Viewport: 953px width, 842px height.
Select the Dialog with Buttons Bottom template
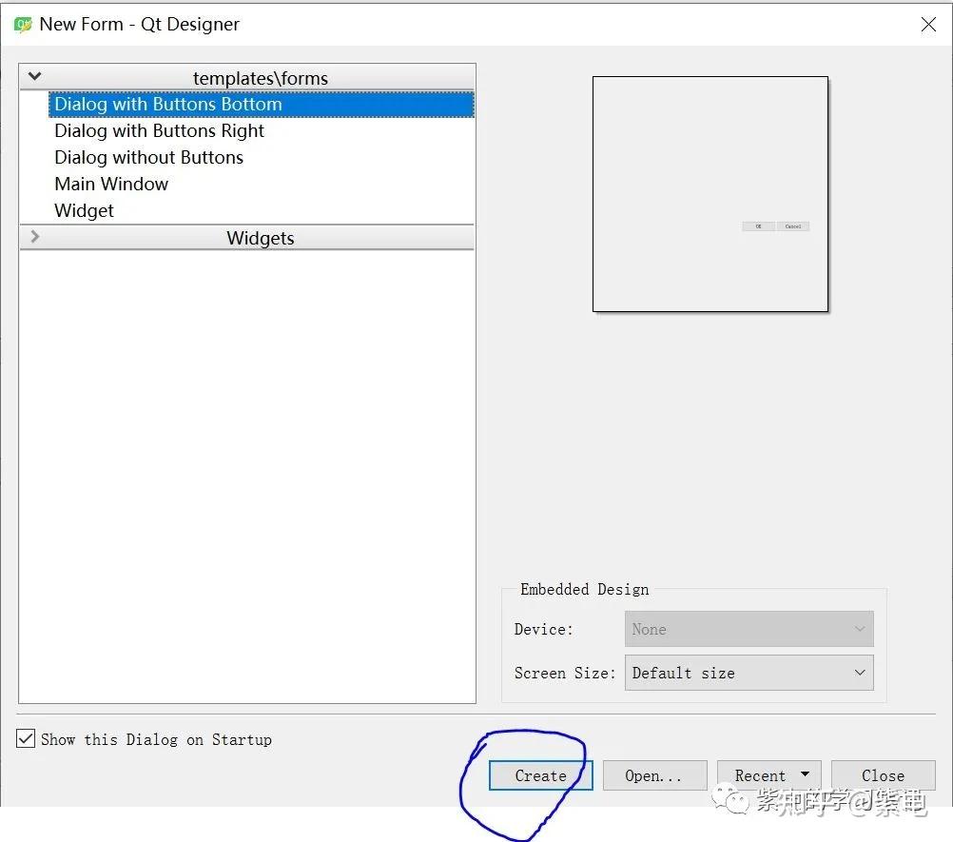[167, 104]
